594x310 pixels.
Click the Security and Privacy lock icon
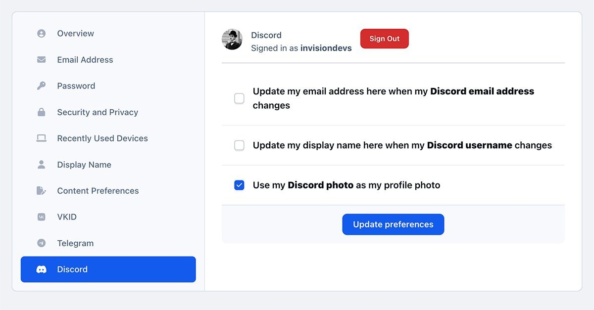42,112
